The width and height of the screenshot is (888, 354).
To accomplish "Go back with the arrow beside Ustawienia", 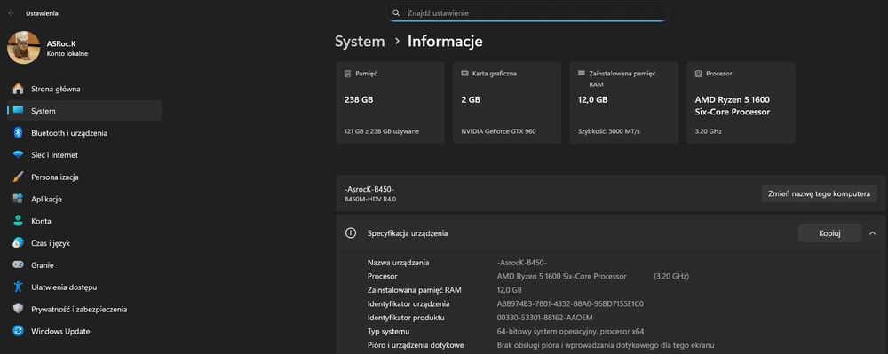I will [x=12, y=13].
